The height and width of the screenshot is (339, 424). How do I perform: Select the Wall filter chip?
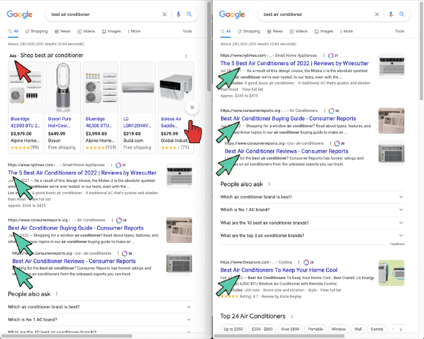358,329
